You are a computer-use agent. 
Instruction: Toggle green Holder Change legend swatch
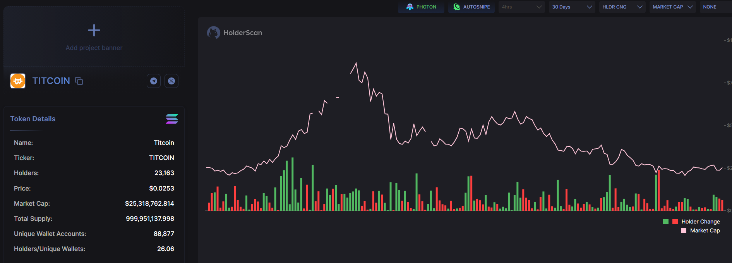click(x=666, y=222)
